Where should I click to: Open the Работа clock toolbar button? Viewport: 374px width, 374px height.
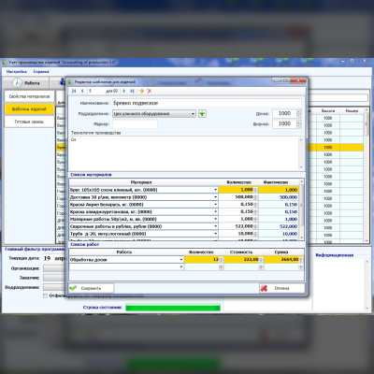[x=26, y=83]
